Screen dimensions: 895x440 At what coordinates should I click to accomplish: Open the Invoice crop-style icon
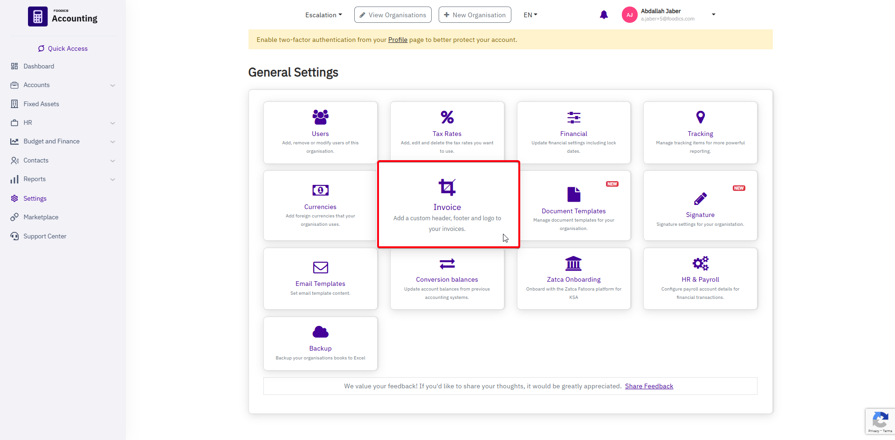coord(447,187)
